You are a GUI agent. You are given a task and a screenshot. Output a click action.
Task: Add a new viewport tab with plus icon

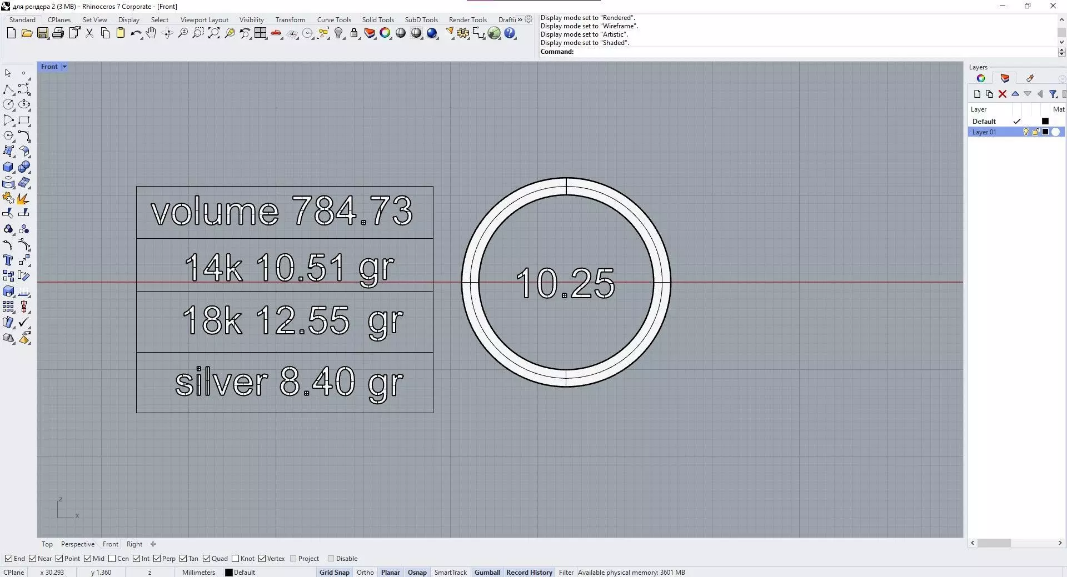click(x=153, y=544)
